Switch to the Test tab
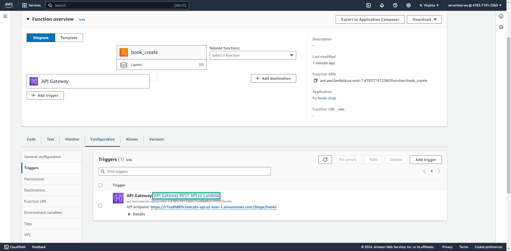Viewport: 511px width, 251px height. (50, 139)
